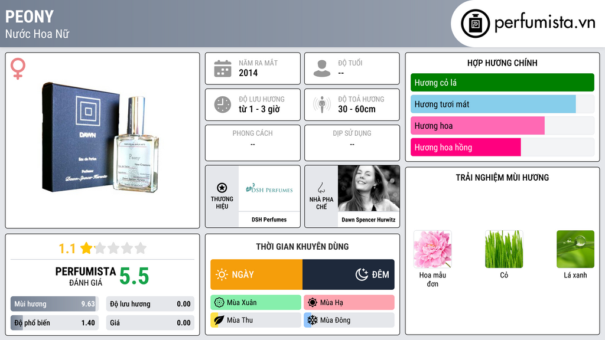Click the 1.1 star rating number
This screenshot has height=340, width=605.
coord(67,249)
